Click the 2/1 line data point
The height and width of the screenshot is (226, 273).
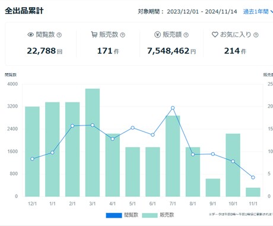click(72, 126)
